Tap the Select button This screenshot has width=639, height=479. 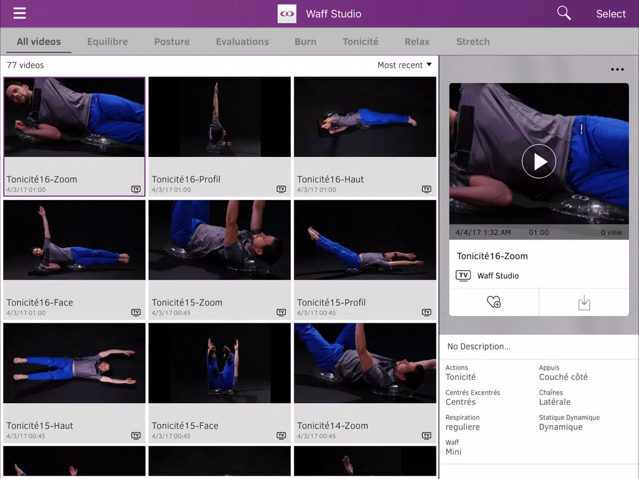click(x=610, y=14)
